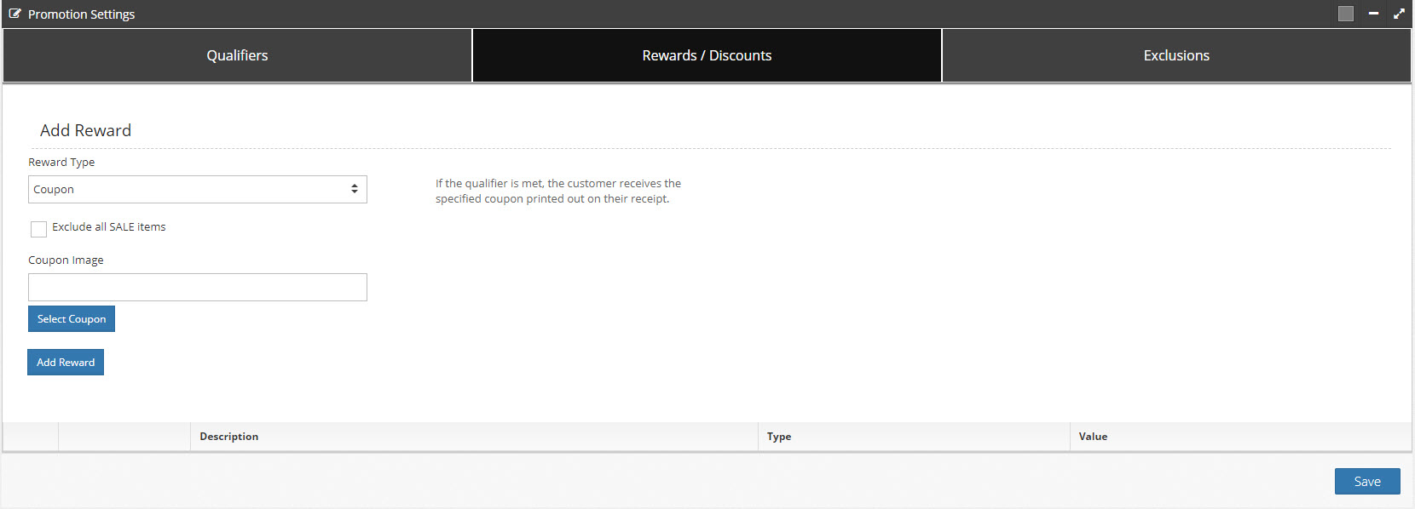The height and width of the screenshot is (509, 1415).
Task: Select the Rewards / Discounts tab
Action: pyautogui.click(x=707, y=55)
